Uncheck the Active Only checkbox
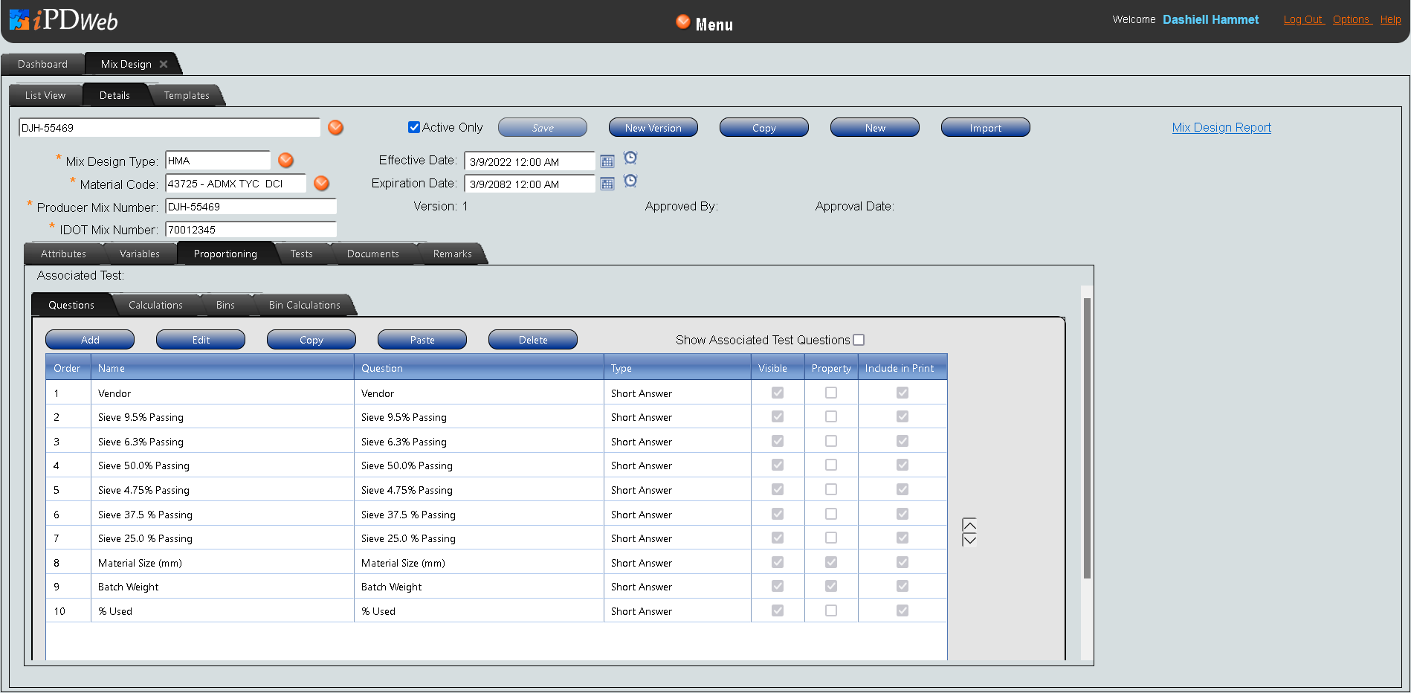This screenshot has height=693, width=1411. (x=414, y=127)
